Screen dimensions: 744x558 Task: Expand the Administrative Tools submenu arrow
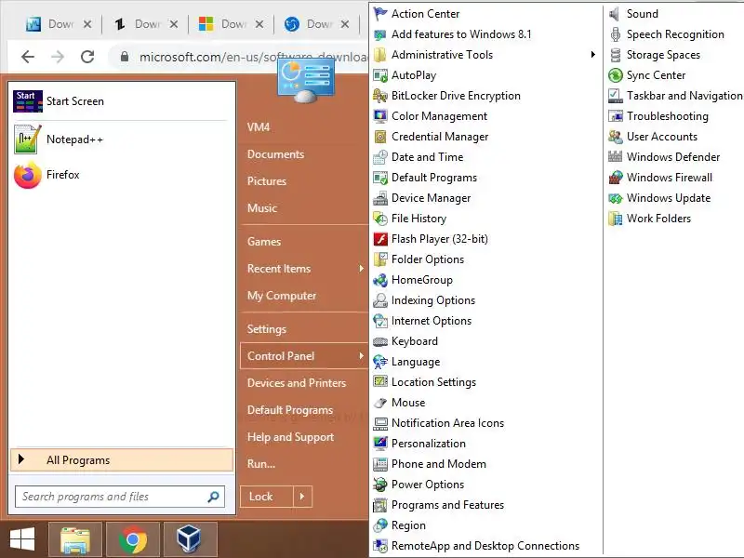[x=592, y=55]
